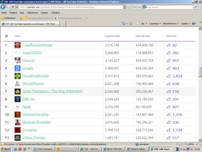Image resolution: width=202 pixels, height=152 pixels.
Task: Open the Google channel link
Action: pos(28,68)
